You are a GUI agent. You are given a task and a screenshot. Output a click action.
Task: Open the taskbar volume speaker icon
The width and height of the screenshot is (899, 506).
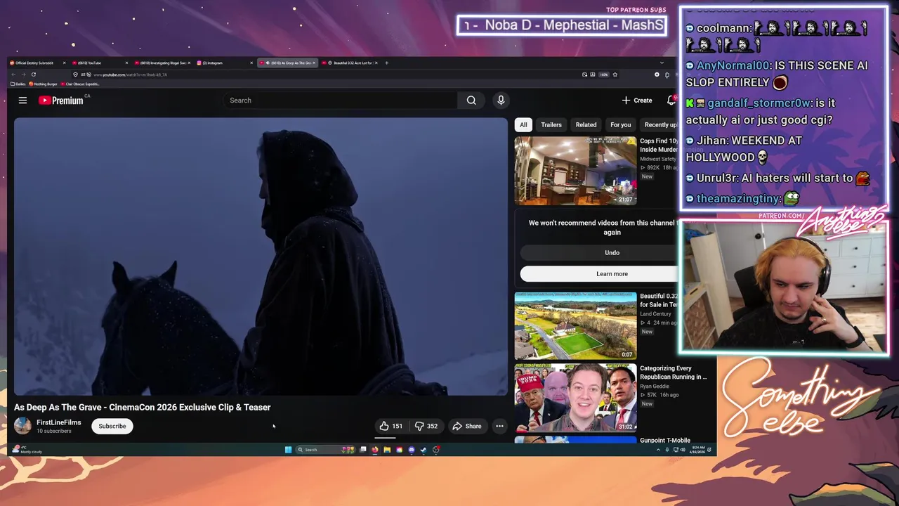[x=683, y=450]
